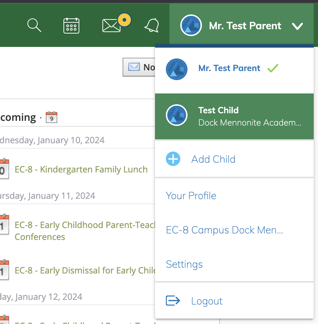Click Test Child avatar image
The width and height of the screenshot is (318, 324).
(177, 115)
